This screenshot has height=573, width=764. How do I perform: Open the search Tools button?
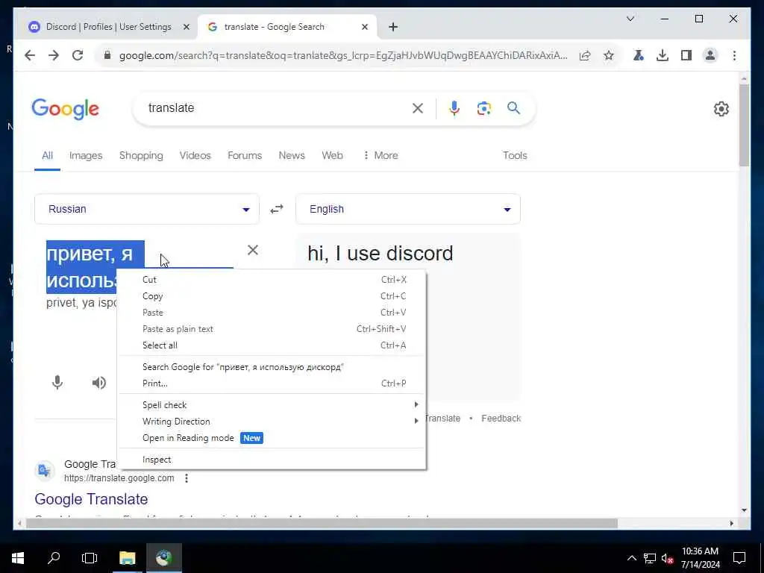click(515, 155)
